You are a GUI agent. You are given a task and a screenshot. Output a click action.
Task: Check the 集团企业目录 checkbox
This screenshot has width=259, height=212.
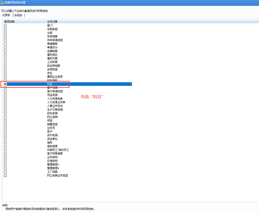pos(5,77)
